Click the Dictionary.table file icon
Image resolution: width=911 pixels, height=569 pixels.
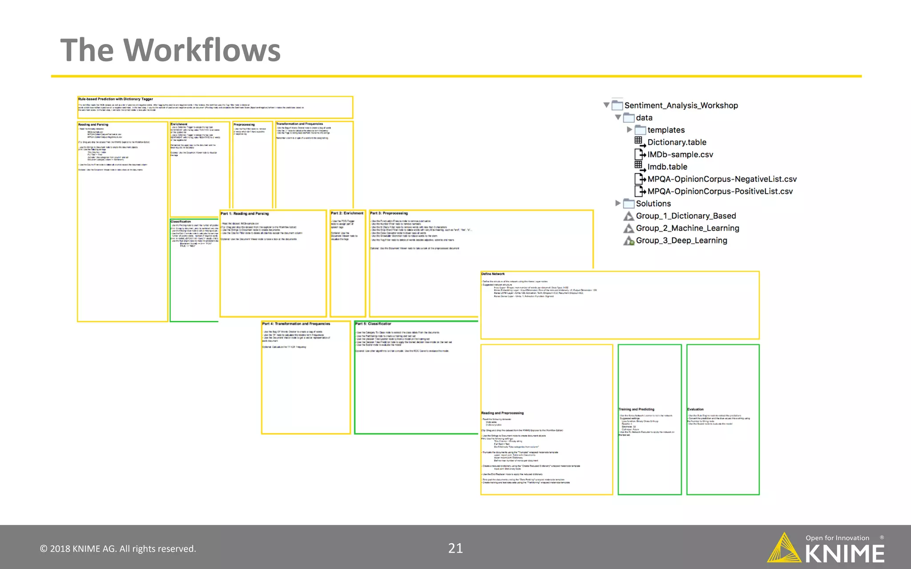coord(640,142)
